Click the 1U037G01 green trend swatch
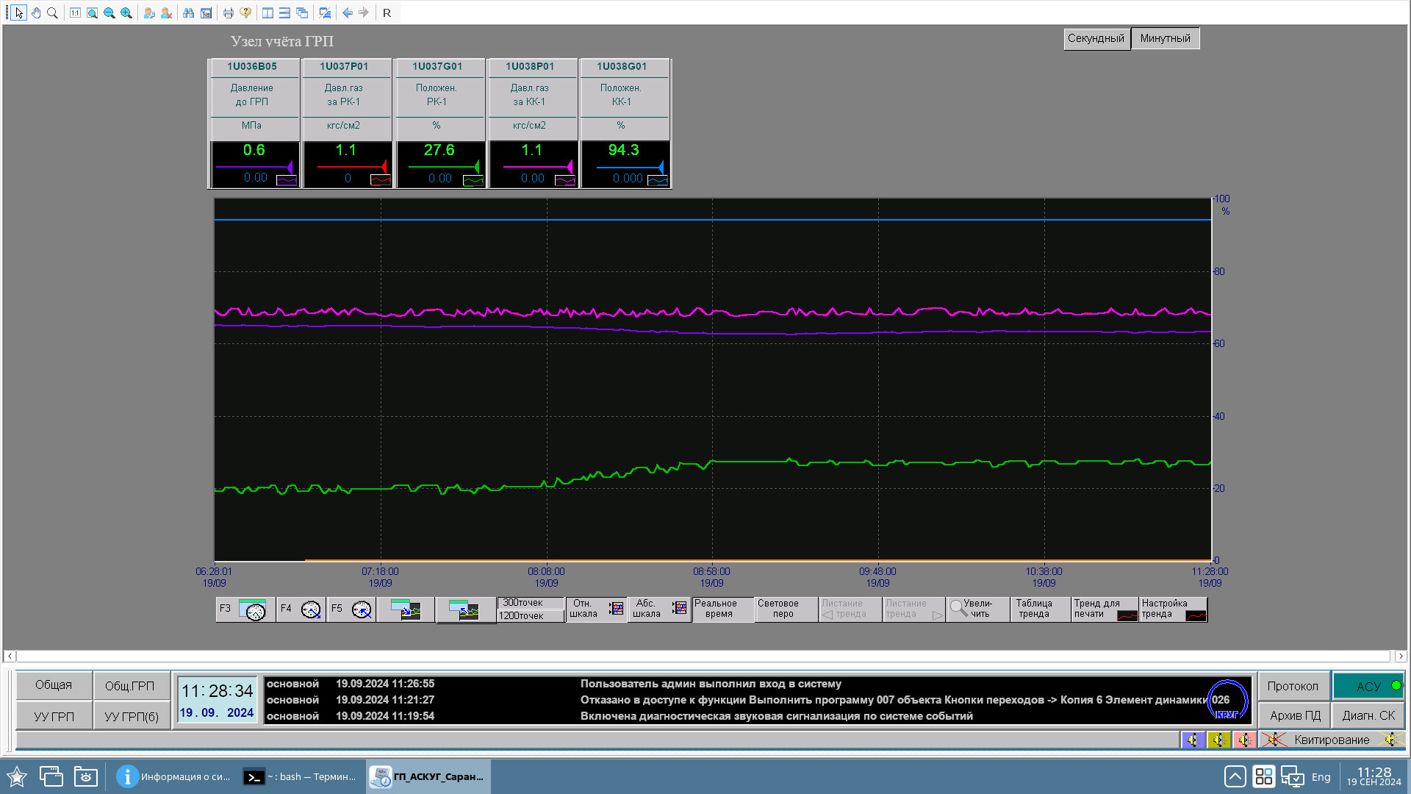 pos(473,180)
